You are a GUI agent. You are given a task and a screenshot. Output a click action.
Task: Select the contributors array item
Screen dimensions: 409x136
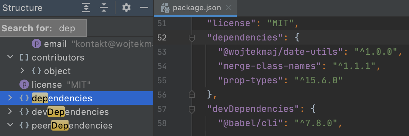coord(77,57)
